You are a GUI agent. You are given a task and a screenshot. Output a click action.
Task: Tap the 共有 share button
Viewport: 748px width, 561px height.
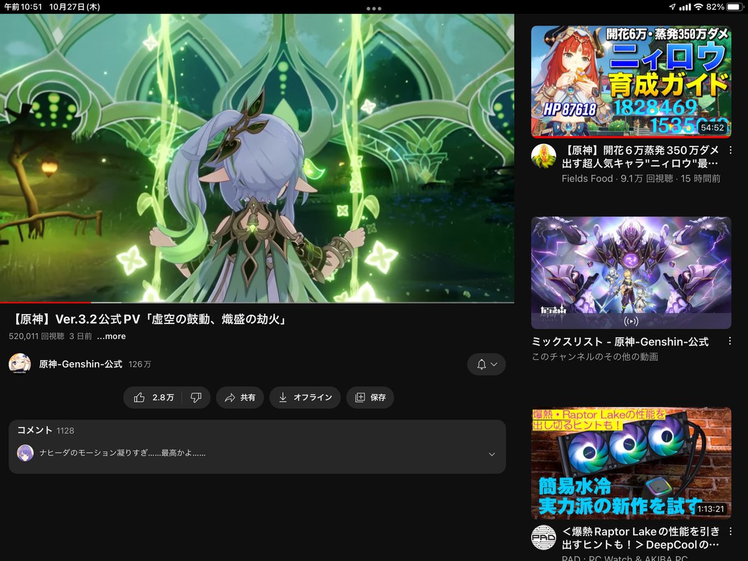(x=240, y=398)
